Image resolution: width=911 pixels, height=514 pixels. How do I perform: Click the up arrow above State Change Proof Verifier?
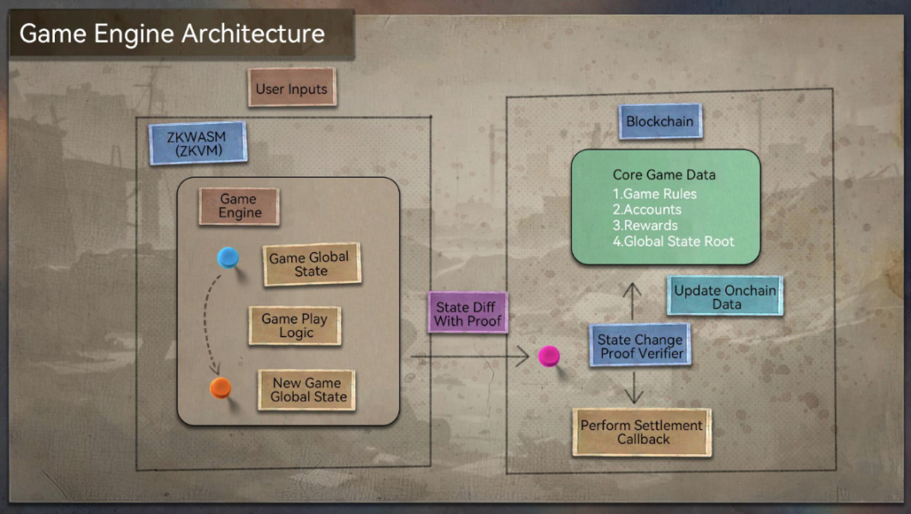tap(633, 301)
